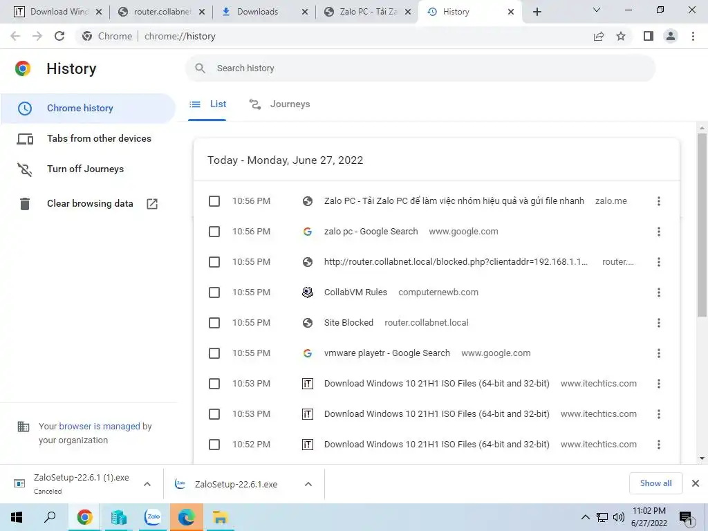Open Windows Start menu
The image size is (708, 531).
(17, 517)
